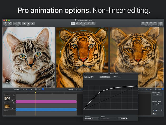Close the Blending & Motion Curves panel
This screenshot has height=125, width=166.
tap(84, 73)
